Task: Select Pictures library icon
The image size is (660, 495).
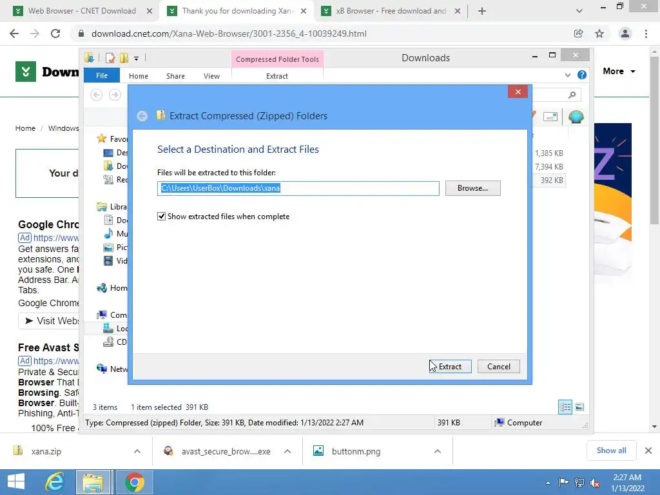Action: click(x=108, y=247)
